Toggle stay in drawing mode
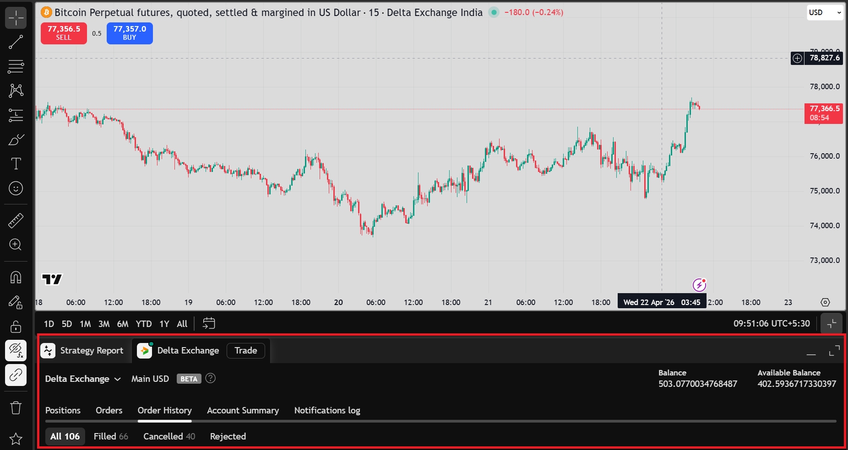The image size is (848, 450). (x=16, y=302)
